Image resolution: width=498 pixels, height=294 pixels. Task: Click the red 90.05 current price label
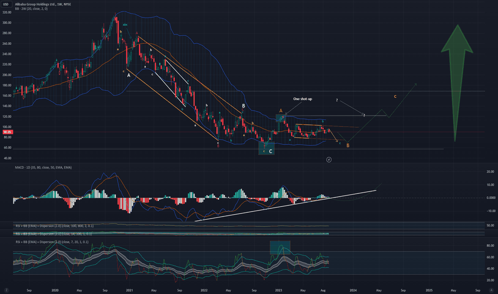click(7, 132)
